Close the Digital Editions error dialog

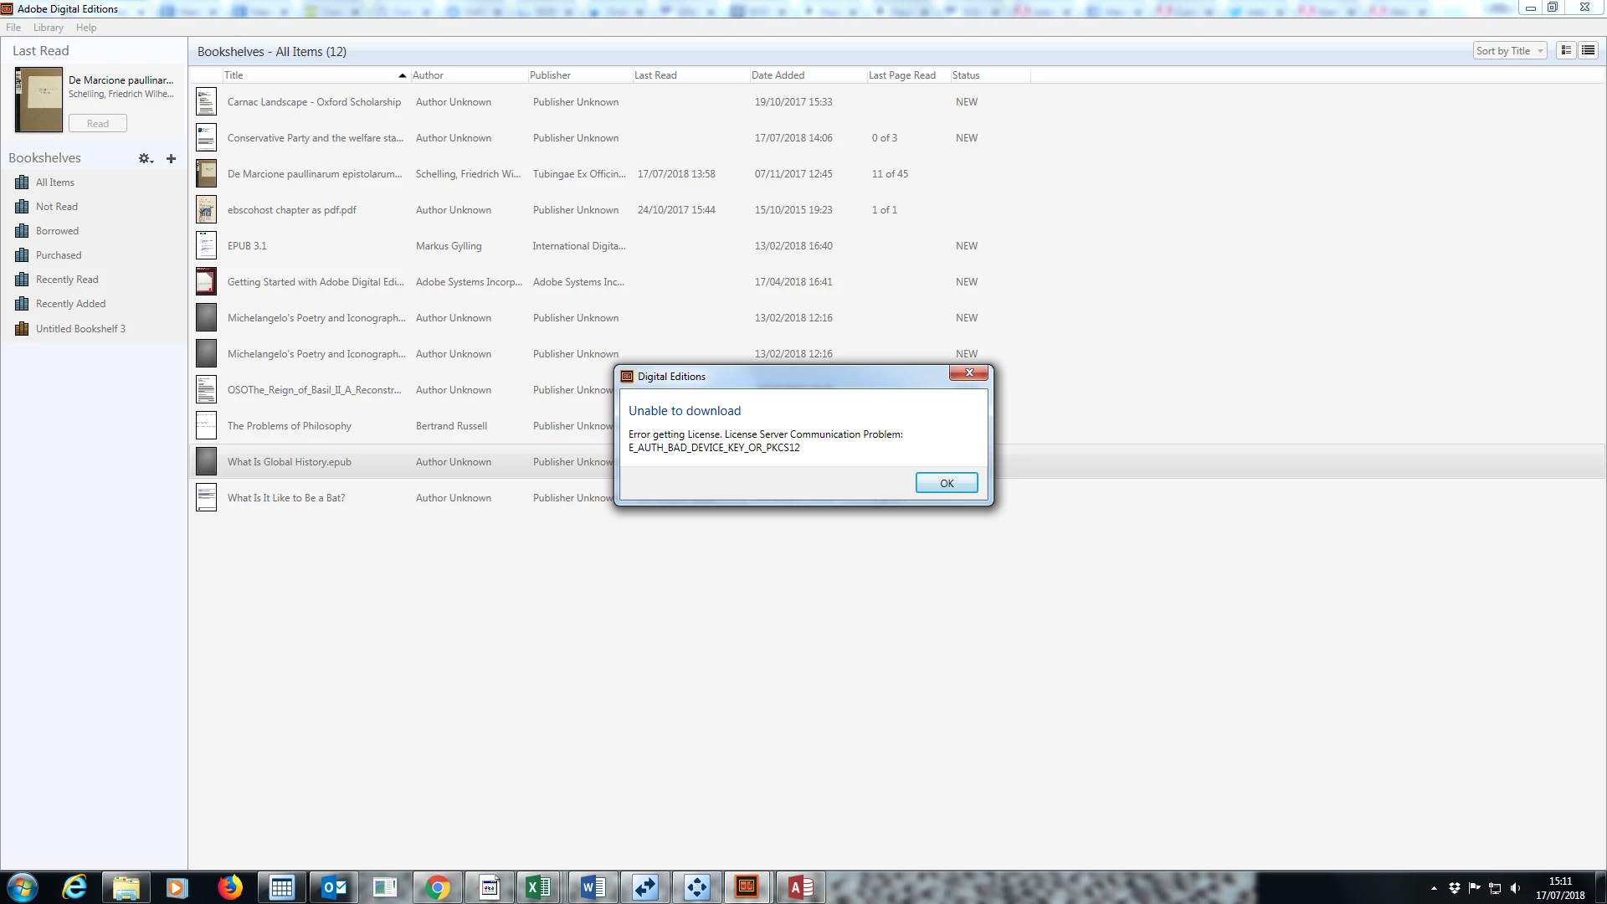(969, 373)
